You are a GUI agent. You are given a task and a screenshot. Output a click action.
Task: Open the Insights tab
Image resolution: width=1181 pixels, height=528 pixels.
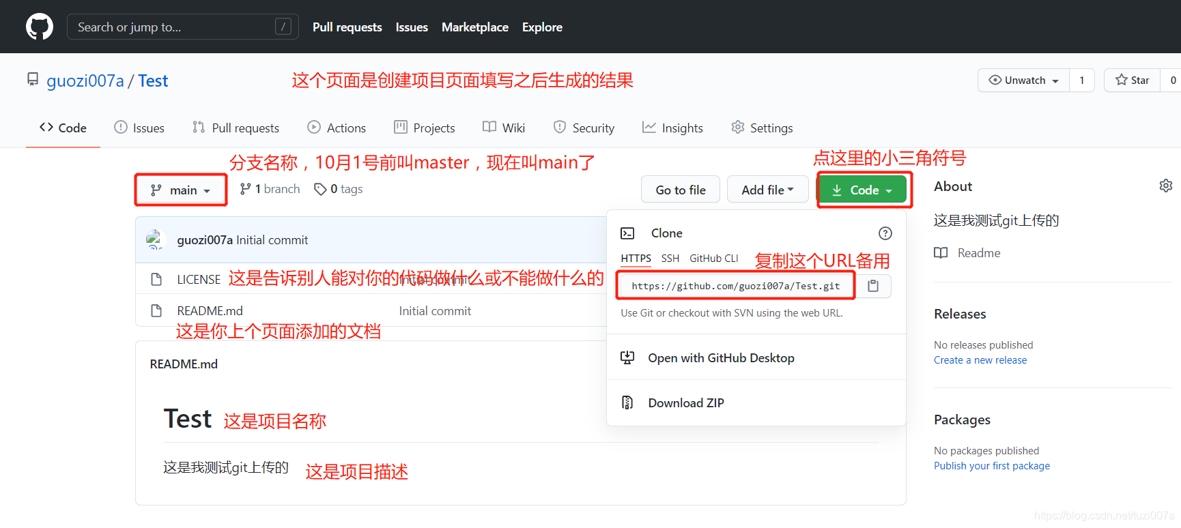[672, 128]
